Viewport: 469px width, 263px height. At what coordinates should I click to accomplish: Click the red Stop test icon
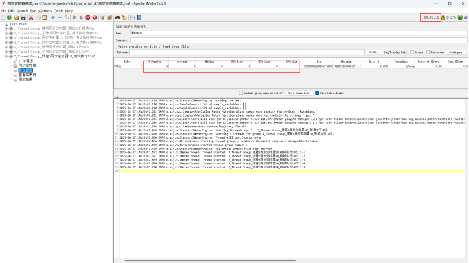[88, 17]
